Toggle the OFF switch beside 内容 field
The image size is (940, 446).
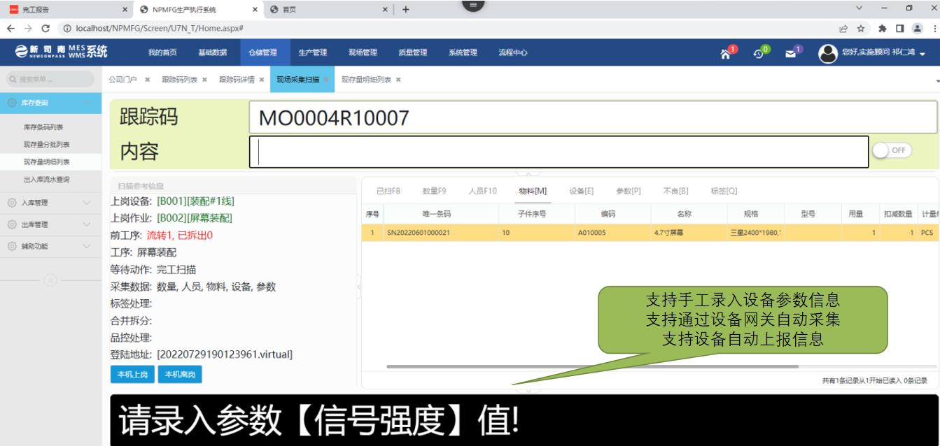pos(891,152)
